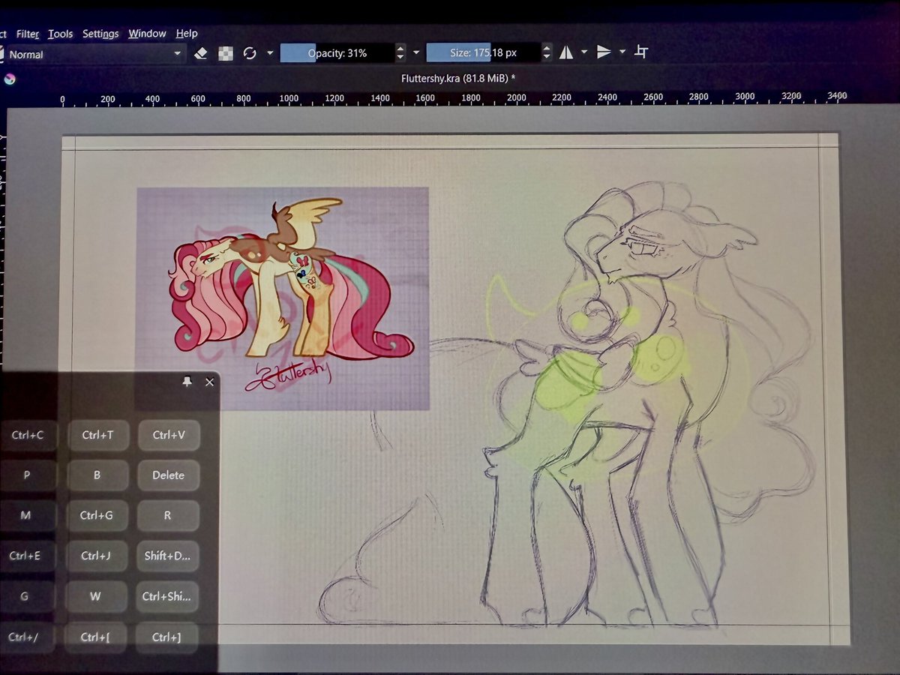Open dropdown arrow next to reload preset
The width and height of the screenshot is (900, 675).
pos(270,53)
